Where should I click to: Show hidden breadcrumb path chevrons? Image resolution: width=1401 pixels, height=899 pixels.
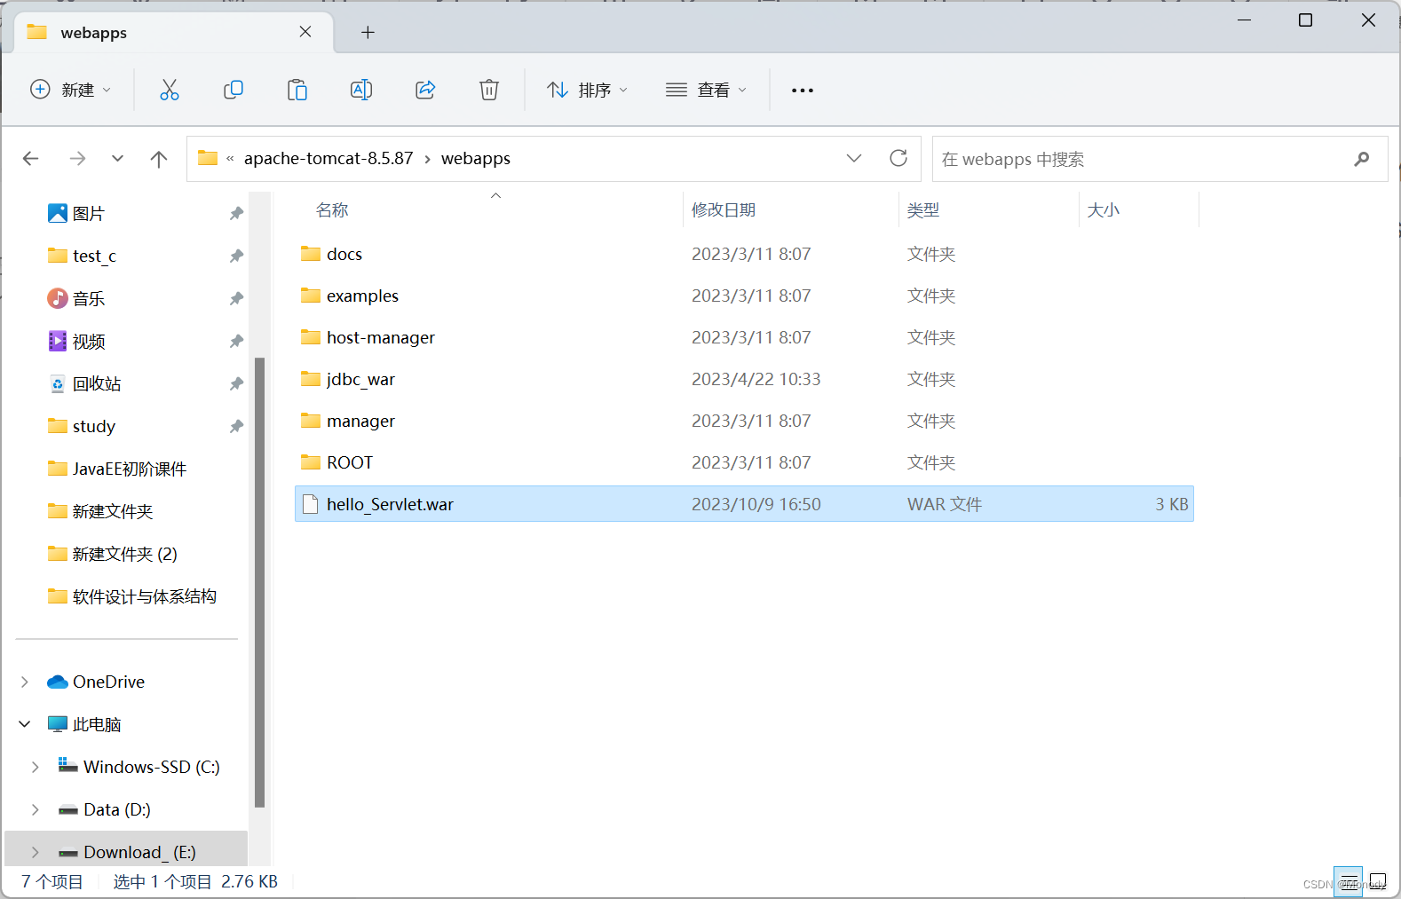230,159
